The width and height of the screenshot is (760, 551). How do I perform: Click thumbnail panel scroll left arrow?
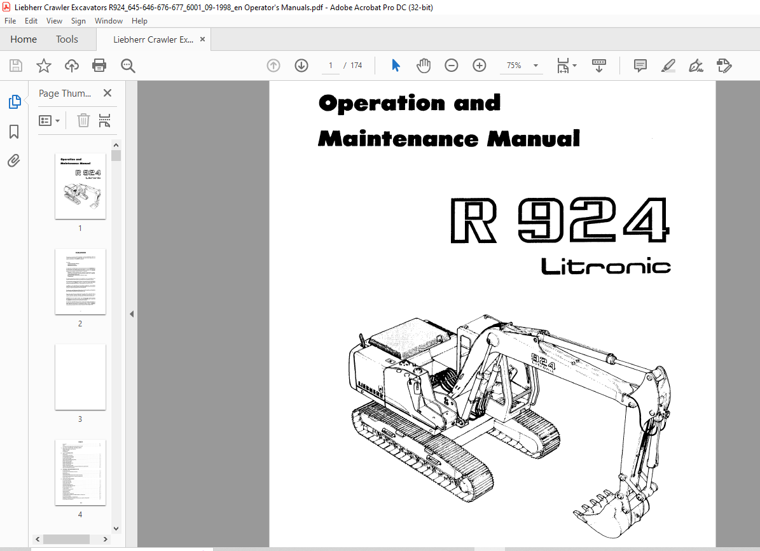38,539
